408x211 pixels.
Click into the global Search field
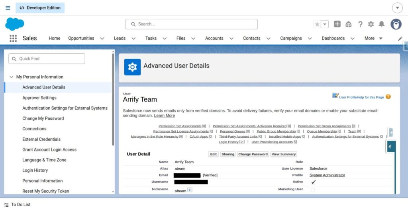192,24
